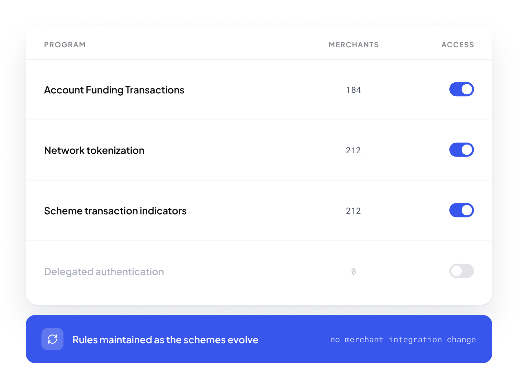Click Network tokenization's 212 merchant count
This screenshot has height=389, width=518.
[354, 150]
